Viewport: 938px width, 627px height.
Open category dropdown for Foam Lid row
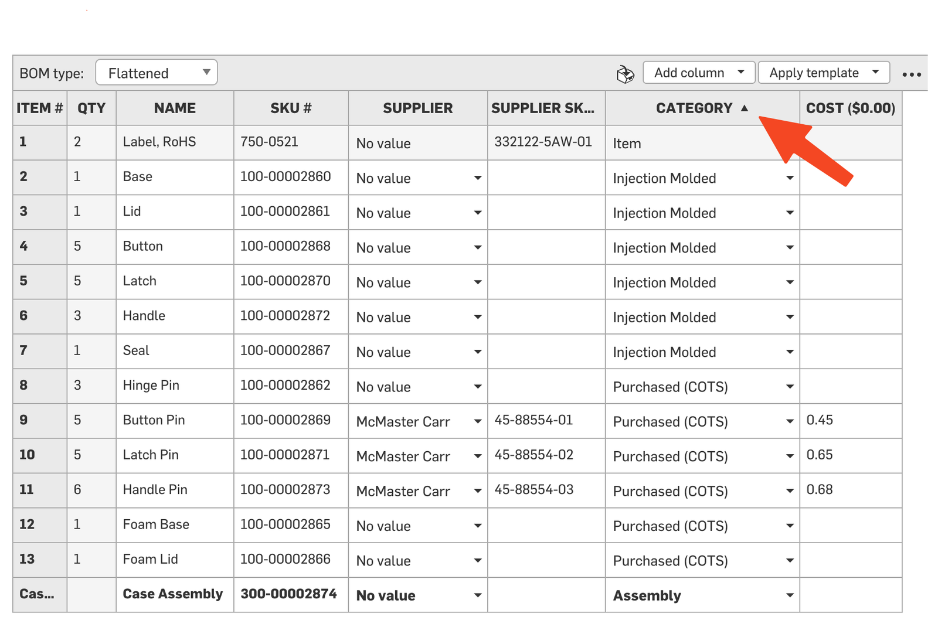pyautogui.click(x=789, y=561)
